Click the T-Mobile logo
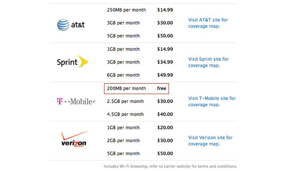This screenshot has width=286, height=171. coord(76,101)
